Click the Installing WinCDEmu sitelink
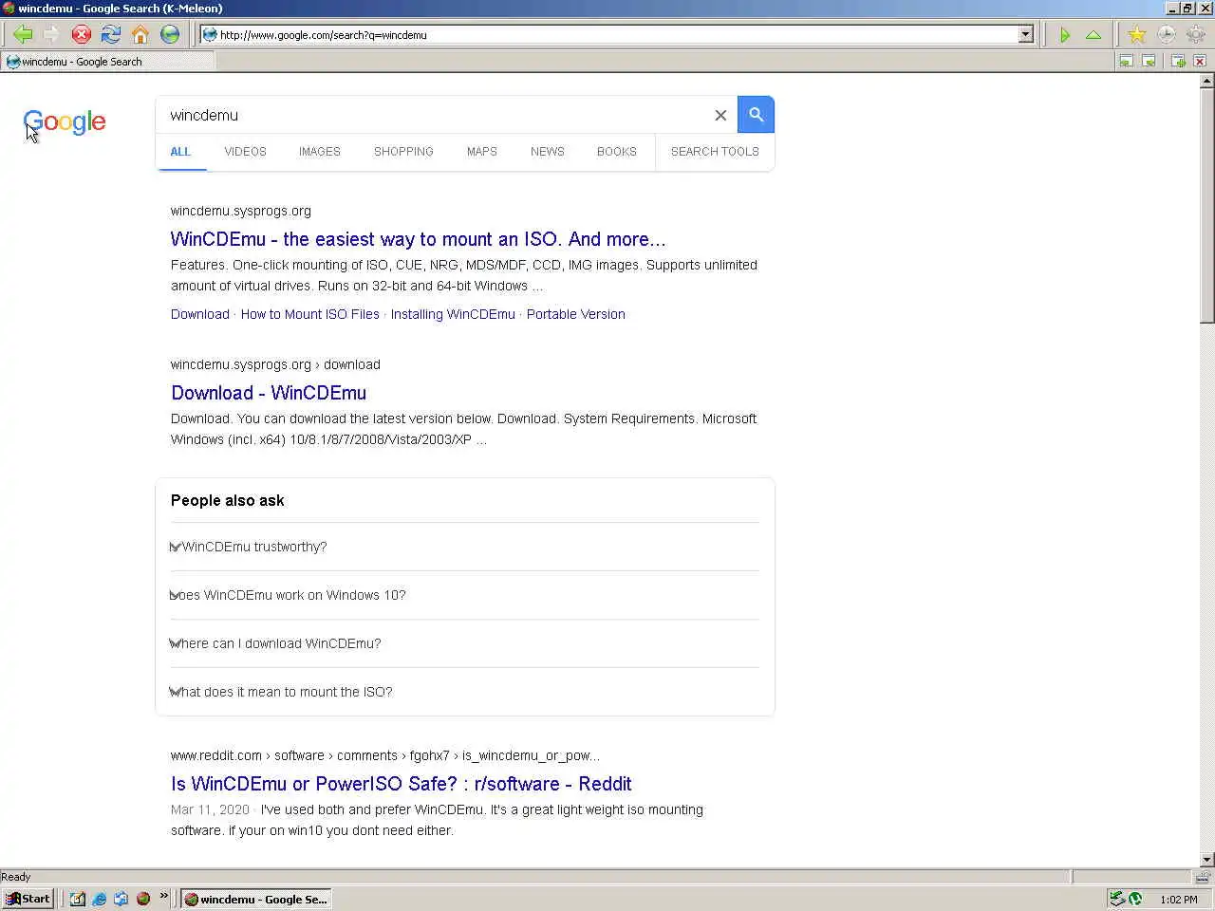The image size is (1215, 911). 453,314
